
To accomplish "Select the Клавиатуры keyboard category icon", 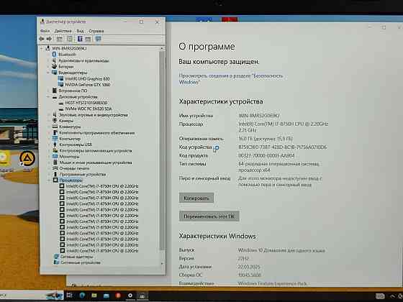I will (x=55, y=127).
